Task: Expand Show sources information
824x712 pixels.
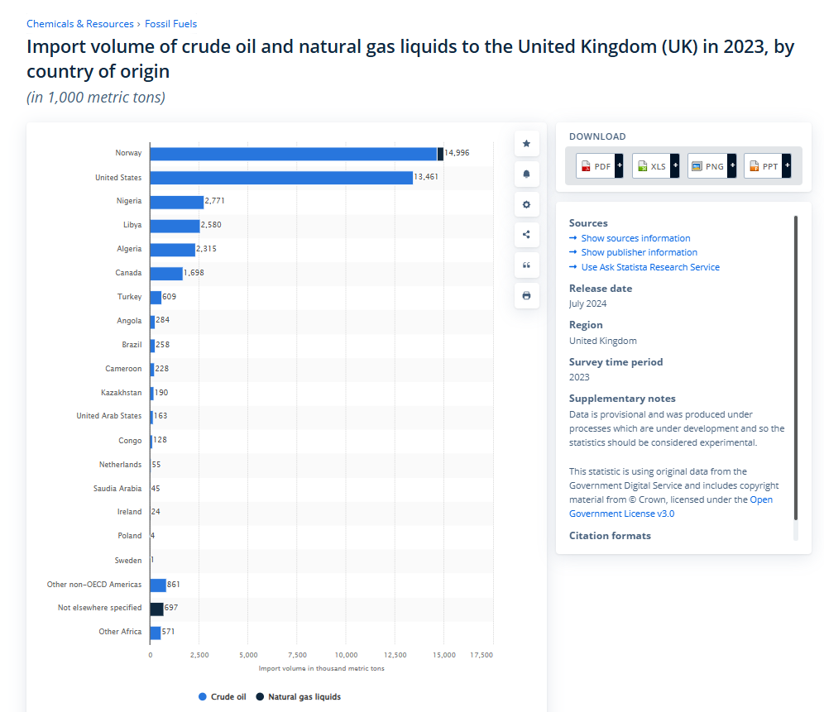Action: point(635,238)
